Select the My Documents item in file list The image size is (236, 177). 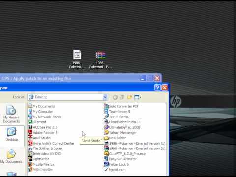coord(41,106)
